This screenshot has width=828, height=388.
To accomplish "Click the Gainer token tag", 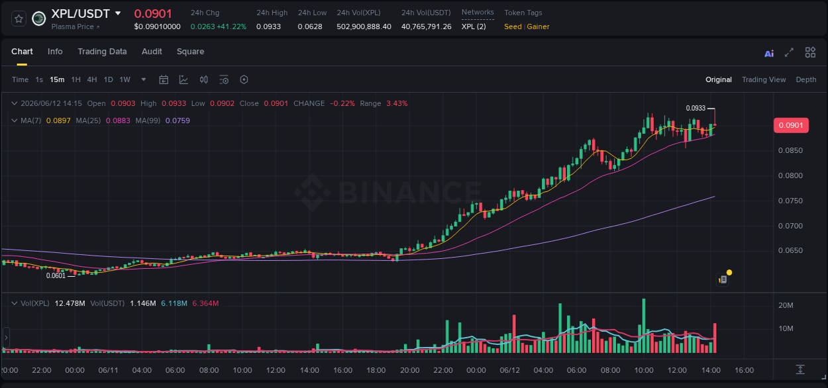I will (538, 26).
